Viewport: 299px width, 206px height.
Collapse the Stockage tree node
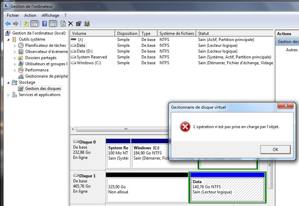coord(9,83)
